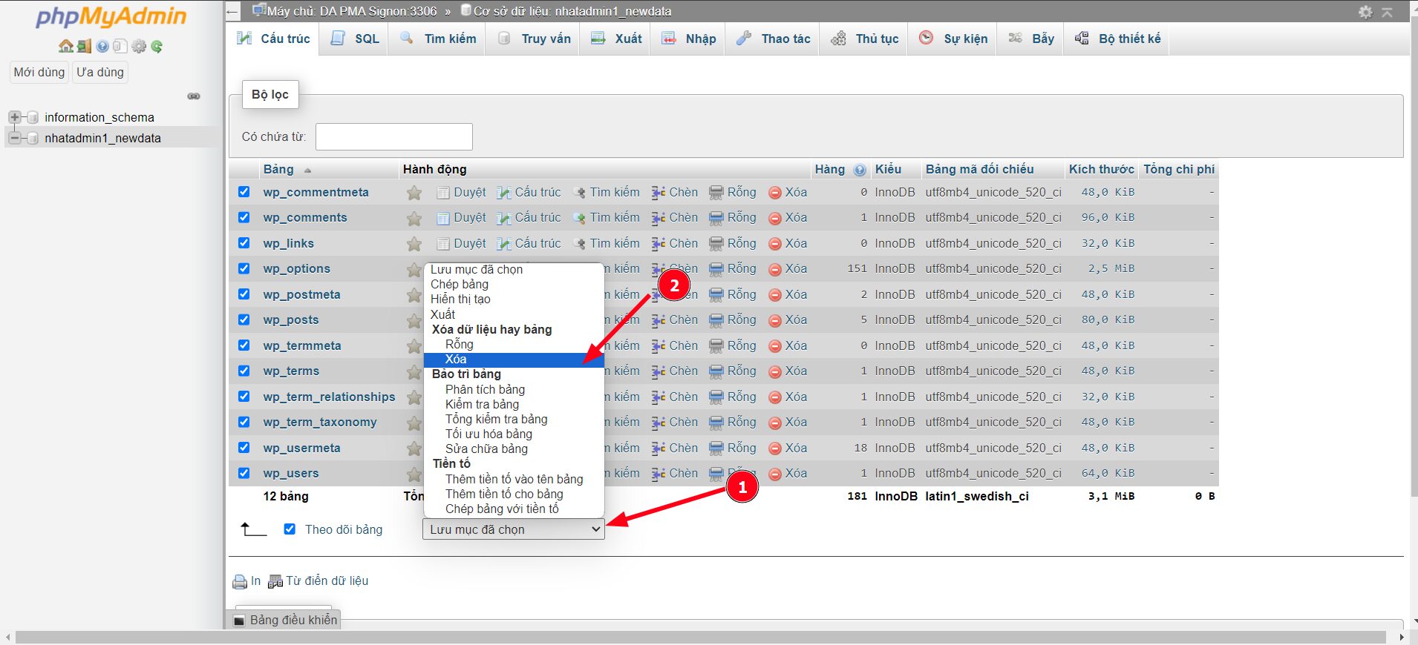Image resolution: width=1418 pixels, height=645 pixels.
Task: Open the Nhập import tab
Action: (x=688, y=39)
